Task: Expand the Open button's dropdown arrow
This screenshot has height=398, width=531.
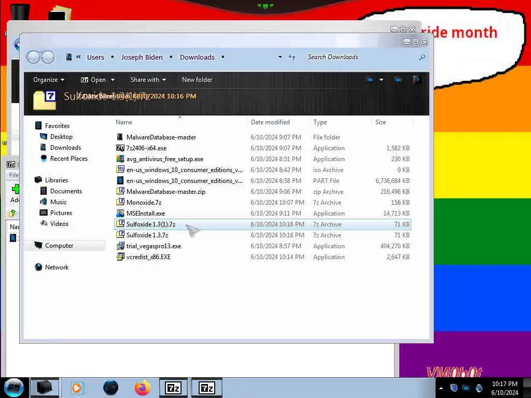Action: (x=113, y=80)
